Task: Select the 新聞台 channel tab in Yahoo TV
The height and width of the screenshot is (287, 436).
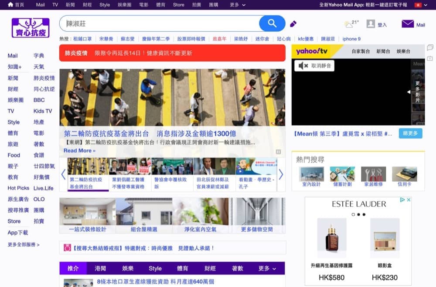Action: pyautogui.click(x=383, y=51)
